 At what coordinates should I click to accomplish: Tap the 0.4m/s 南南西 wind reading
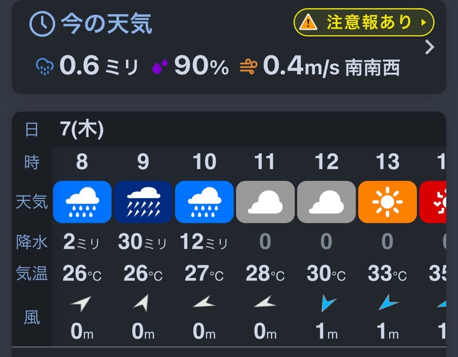pos(331,66)
